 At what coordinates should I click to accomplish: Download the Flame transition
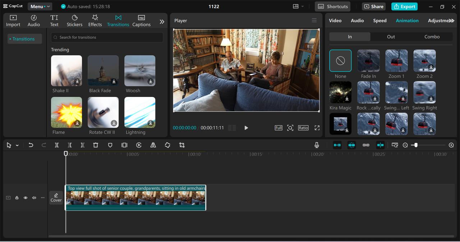(x=77, y=123)
